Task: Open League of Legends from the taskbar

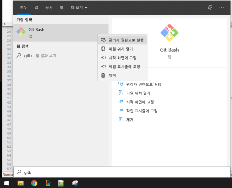Action: [x=48, y=183]
